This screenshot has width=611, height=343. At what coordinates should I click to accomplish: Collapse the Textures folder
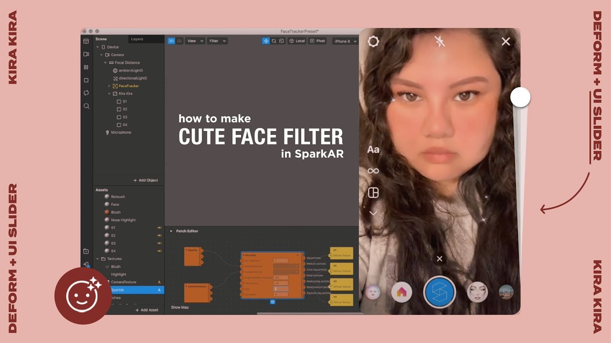tap(98, 259)
